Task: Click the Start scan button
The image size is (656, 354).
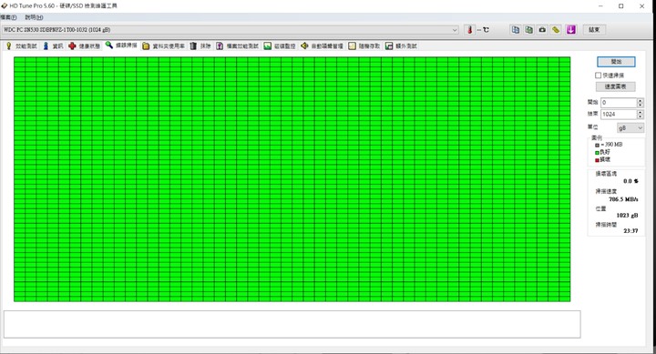Action: click(616, 62)
